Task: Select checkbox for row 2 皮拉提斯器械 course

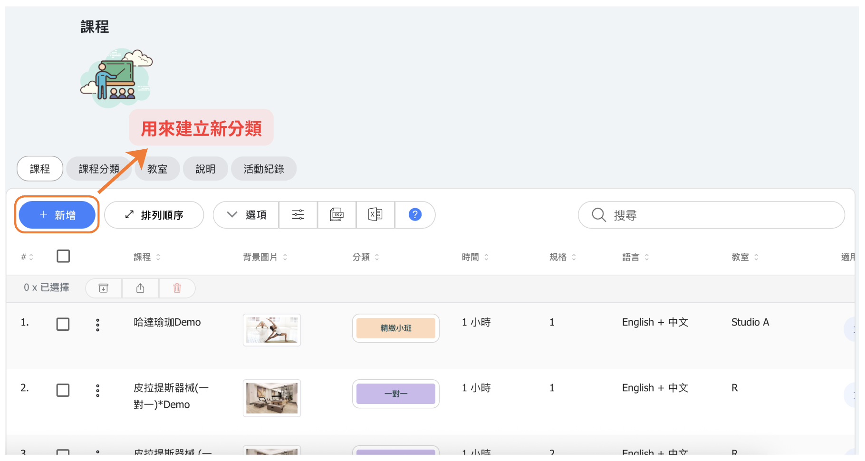Action: [x=63, y=390]
